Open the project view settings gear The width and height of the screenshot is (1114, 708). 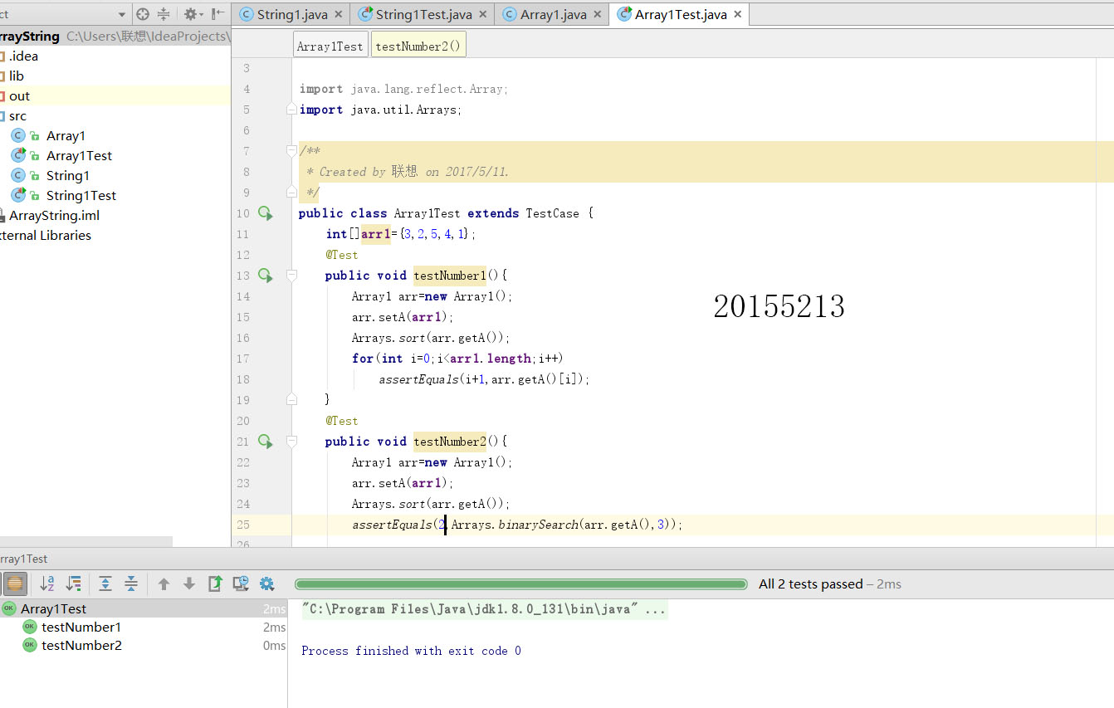(x=192, y=14)
